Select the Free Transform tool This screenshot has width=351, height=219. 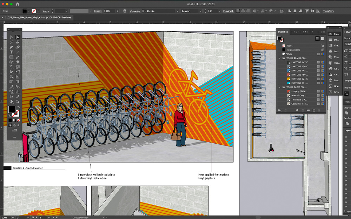pos(18,72)
